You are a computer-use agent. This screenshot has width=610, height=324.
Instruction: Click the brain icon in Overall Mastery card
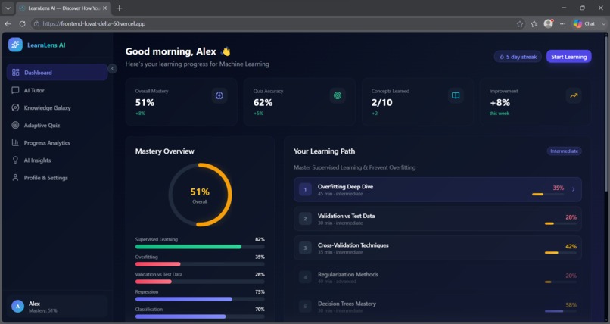click(219, 95)
